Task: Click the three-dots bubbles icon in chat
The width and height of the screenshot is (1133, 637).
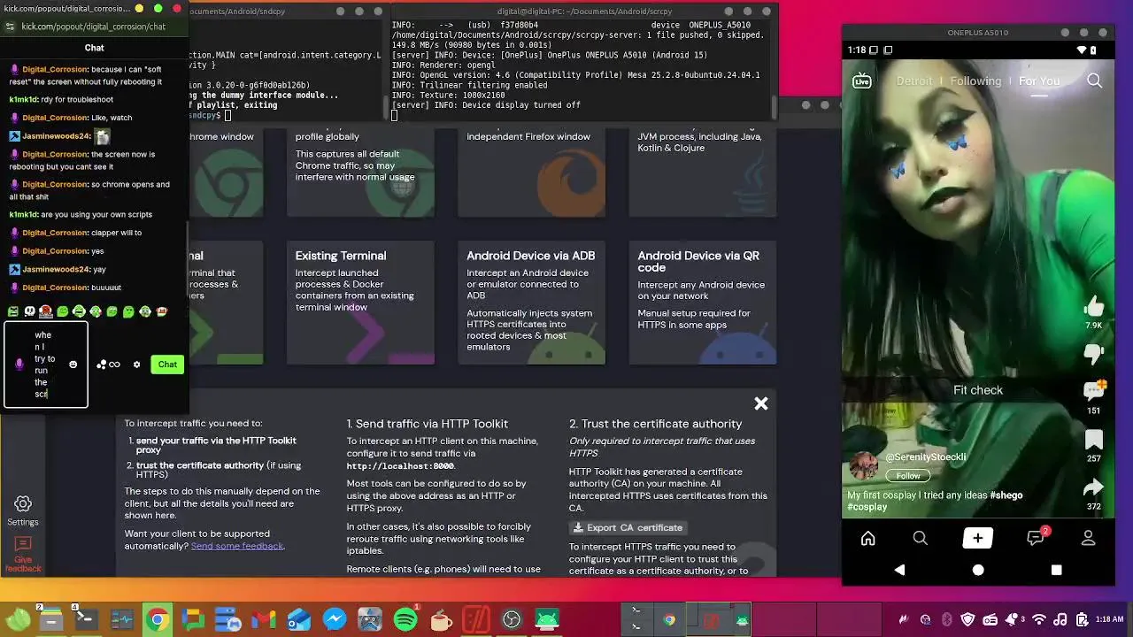Action: click(x=102, y=365)
